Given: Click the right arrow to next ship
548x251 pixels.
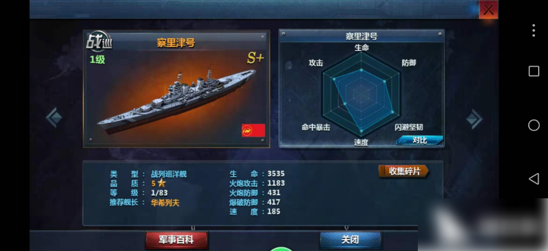Looking at the screenshot, I should tap(474, 119).
